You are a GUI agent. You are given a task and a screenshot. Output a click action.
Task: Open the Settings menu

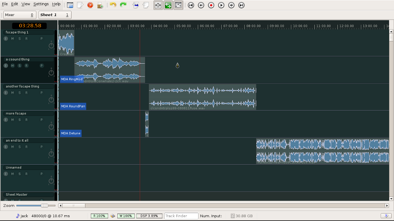pos(41,4)
